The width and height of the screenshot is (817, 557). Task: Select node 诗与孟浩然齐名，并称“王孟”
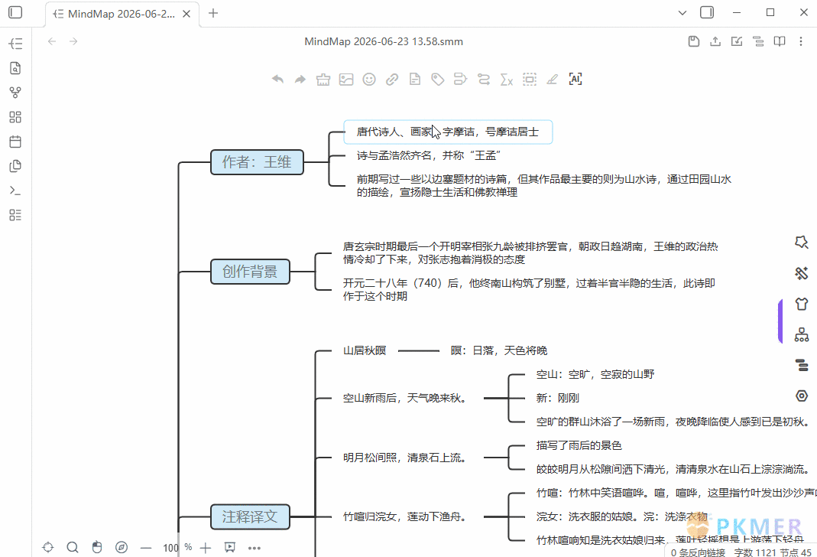[429, 155]
